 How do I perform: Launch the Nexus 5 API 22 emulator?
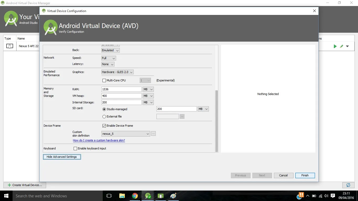coord(335,46)
